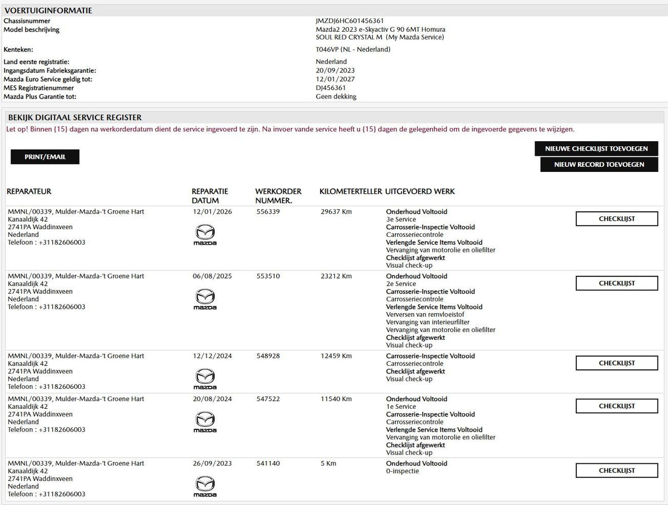The image size is (668, 505).
Task: Click the Mazda logo for work order 553510
Action: (205, 300)
